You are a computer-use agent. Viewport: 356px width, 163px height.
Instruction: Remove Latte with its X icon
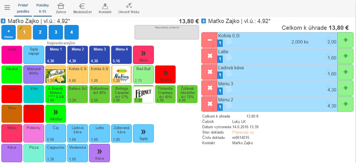209,56
